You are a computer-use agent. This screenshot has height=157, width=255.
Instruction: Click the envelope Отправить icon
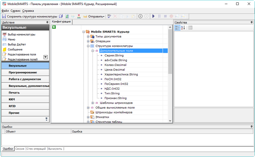(85, 16)
